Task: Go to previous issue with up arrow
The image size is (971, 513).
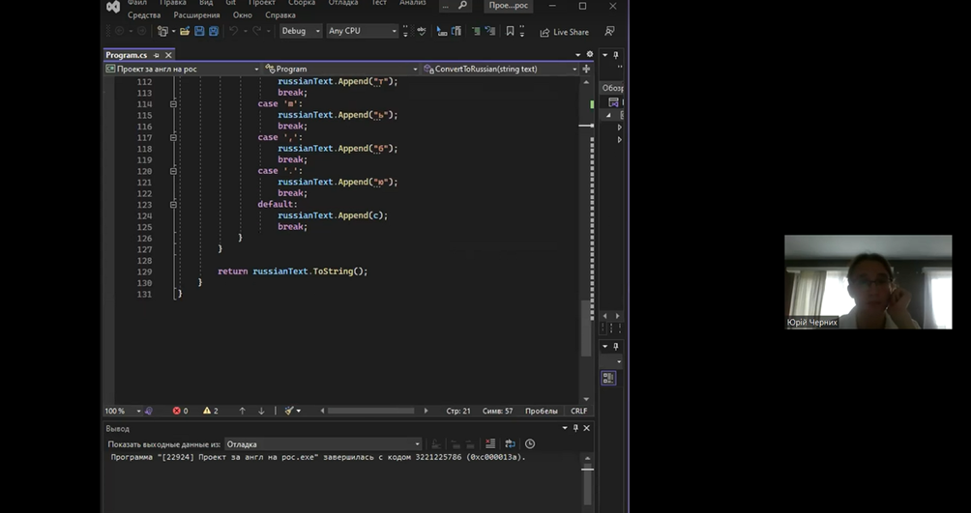Action: (x=242, y=411)
